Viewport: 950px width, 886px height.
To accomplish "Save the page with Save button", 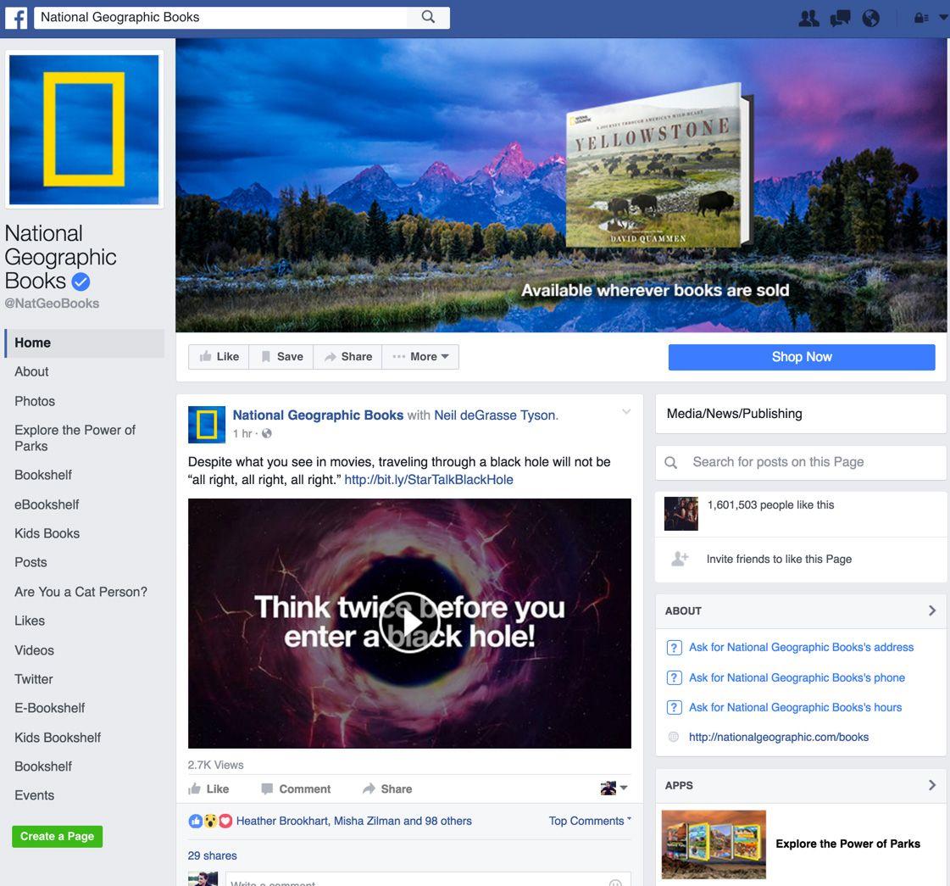I will 281,357.
